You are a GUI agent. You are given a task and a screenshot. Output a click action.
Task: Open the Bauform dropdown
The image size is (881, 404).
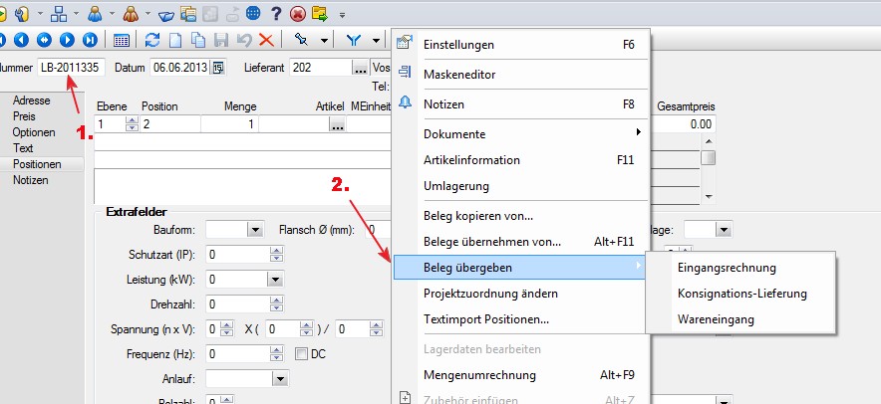(255, 230)
